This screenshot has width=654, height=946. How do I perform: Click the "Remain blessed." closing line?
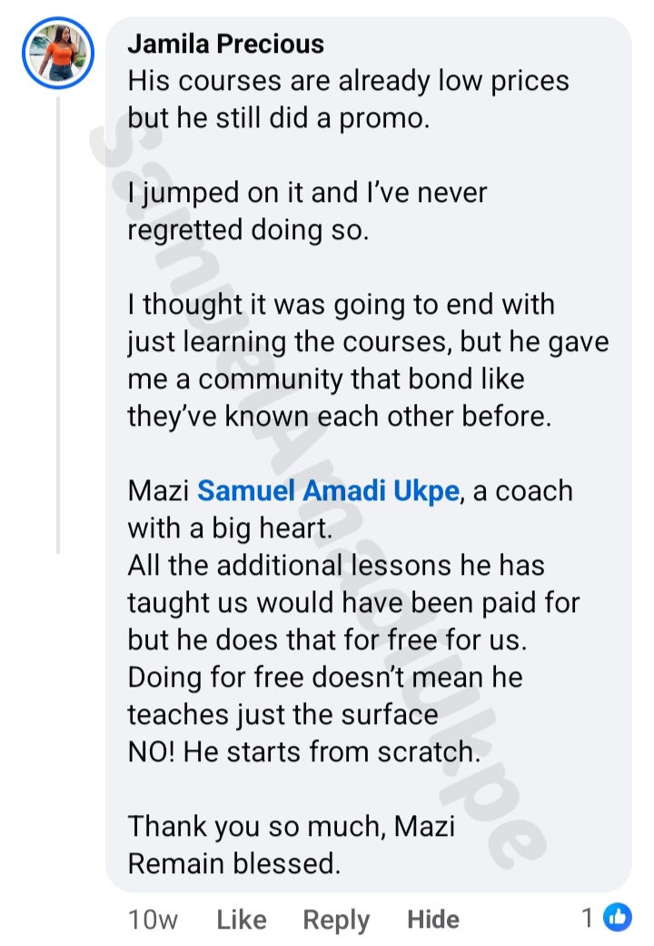tap(234, 863)
